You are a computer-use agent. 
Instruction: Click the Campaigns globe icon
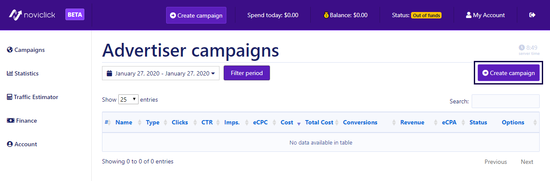[x=10, y=50]
